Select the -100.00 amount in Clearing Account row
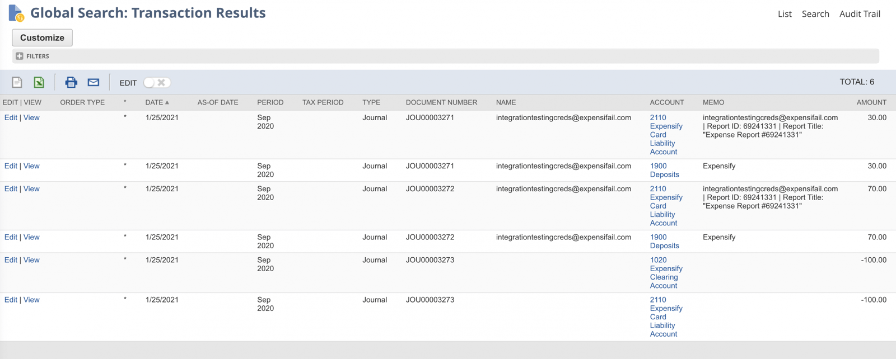 click(874, 260)
